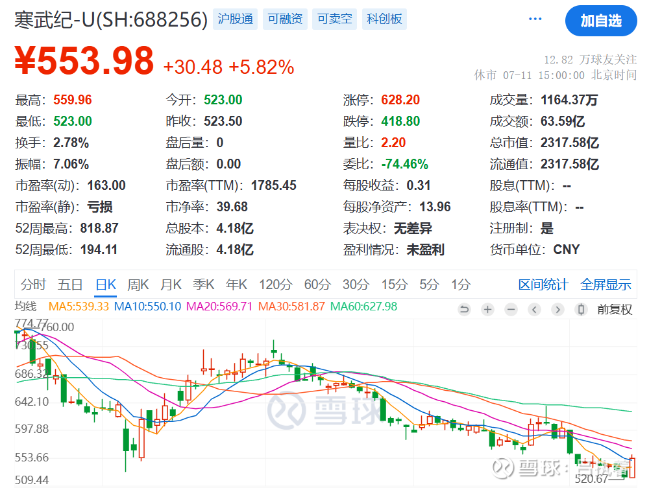Zoom in the K-line chart with plus icon
Viewport: 649px width, 488px height.
[x=488, y=309]
